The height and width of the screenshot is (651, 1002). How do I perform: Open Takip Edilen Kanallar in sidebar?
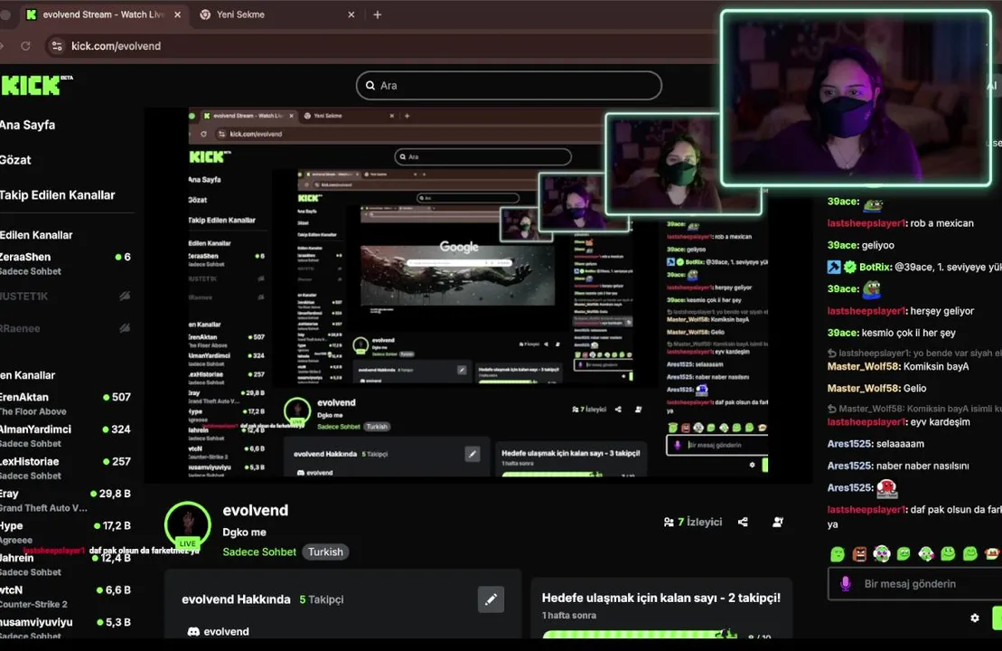coord(58,195)
